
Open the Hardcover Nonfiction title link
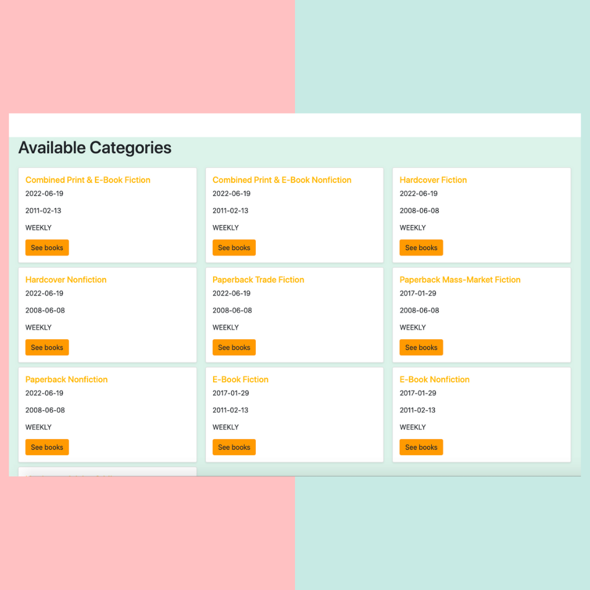[66, 280]
